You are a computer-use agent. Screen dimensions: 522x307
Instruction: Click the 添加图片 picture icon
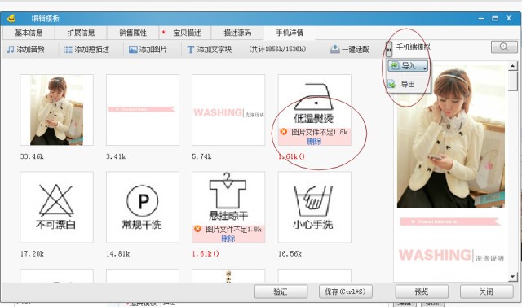click(x=133, y=50)
